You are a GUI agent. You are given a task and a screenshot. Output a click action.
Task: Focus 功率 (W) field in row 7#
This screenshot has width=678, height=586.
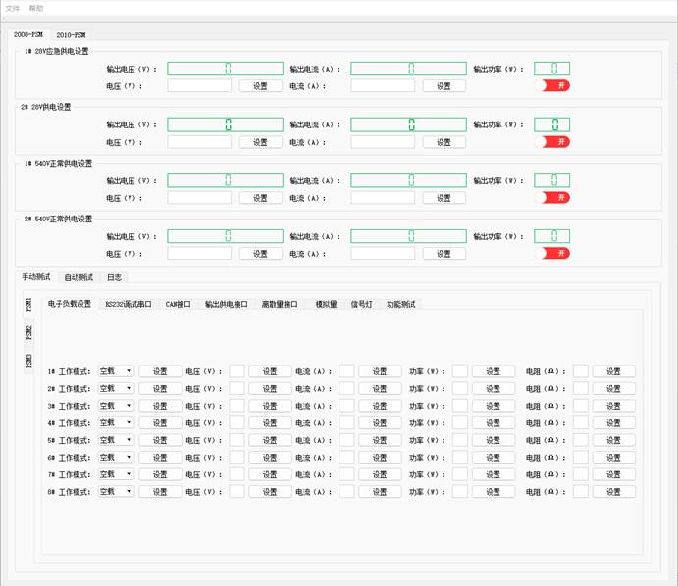pos(459,474)
